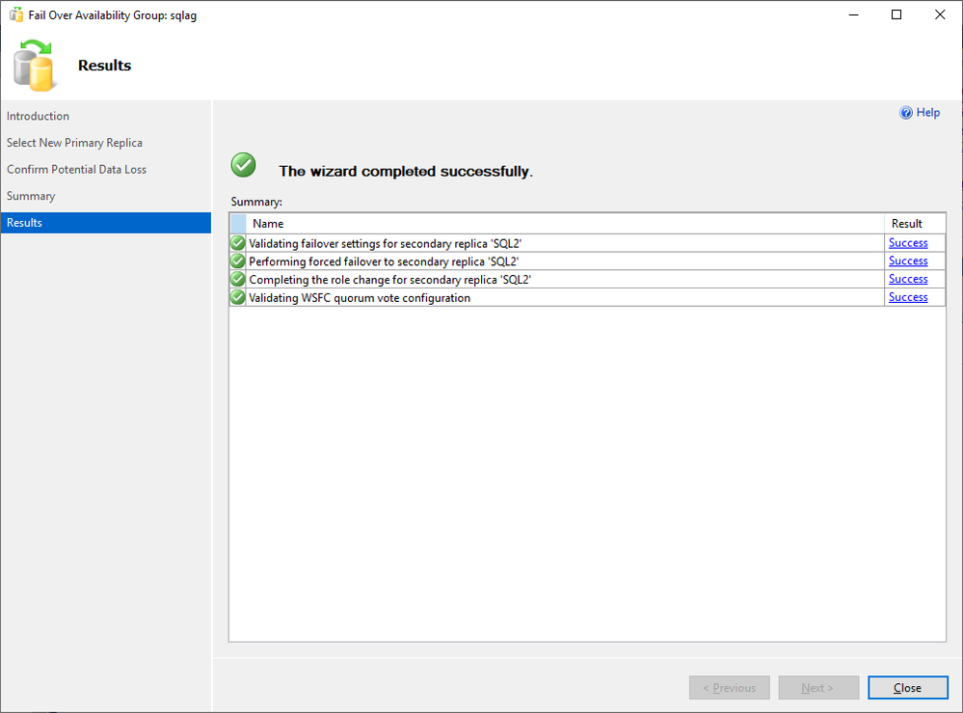The height and width of the screenshot is (713, 963).
Task: Select the Results page in sidebar
Action: [x=25, y=223]
